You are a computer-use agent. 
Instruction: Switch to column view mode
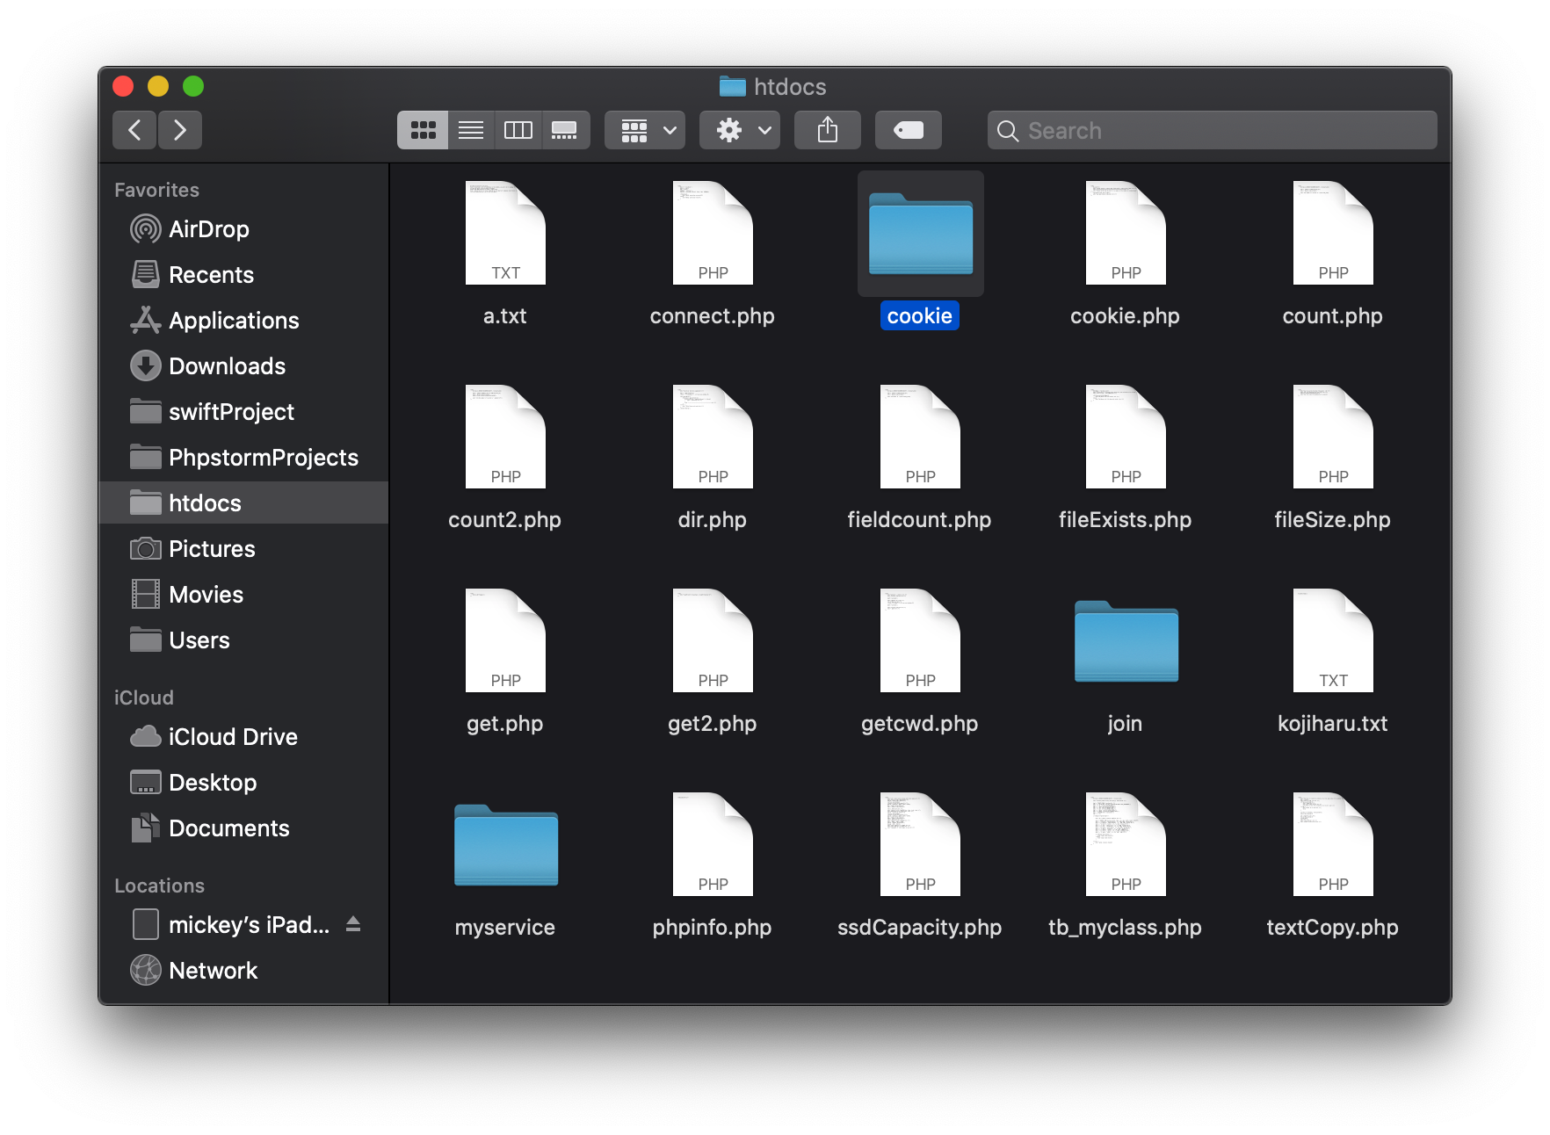[x=518, y=130]
